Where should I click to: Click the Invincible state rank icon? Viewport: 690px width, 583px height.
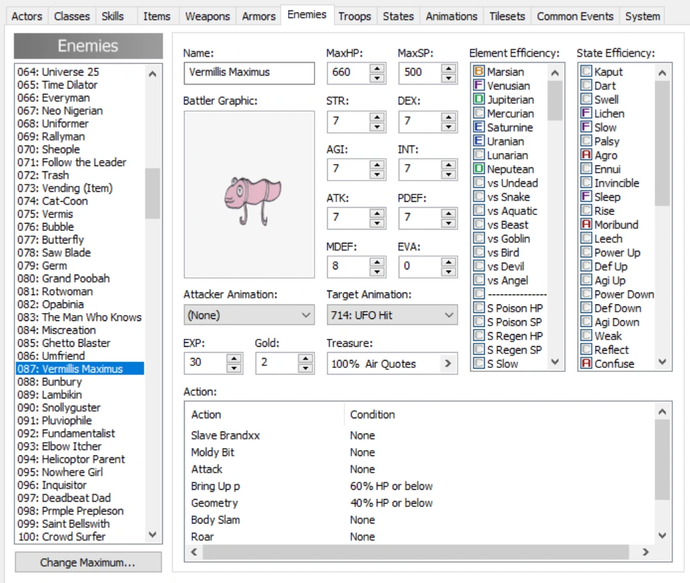pos(586,183)
